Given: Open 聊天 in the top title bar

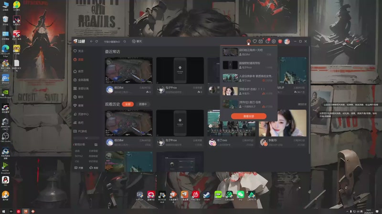Looking at the screenshot, I should click(x=137, y=41).
